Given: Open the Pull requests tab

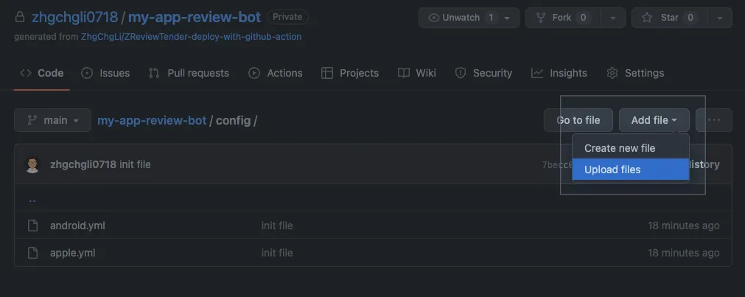Looking at the screenshot, I should [x=189, y=73].
